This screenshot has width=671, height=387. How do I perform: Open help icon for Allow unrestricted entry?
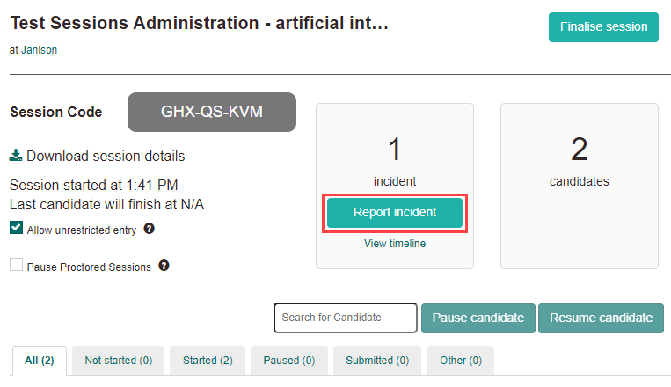click(149, 229)
